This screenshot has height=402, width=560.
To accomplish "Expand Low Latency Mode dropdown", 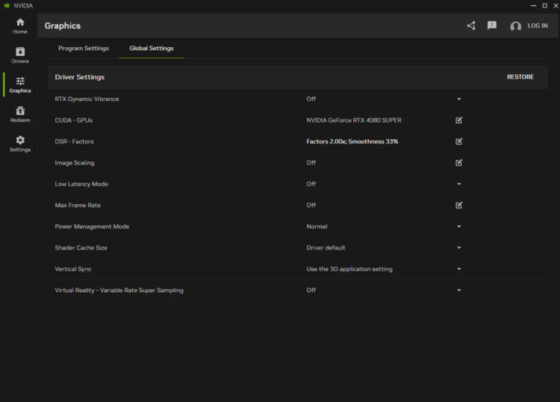I will coord(459,184).
